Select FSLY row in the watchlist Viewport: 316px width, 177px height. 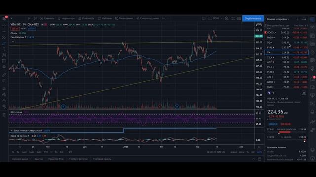286,67
